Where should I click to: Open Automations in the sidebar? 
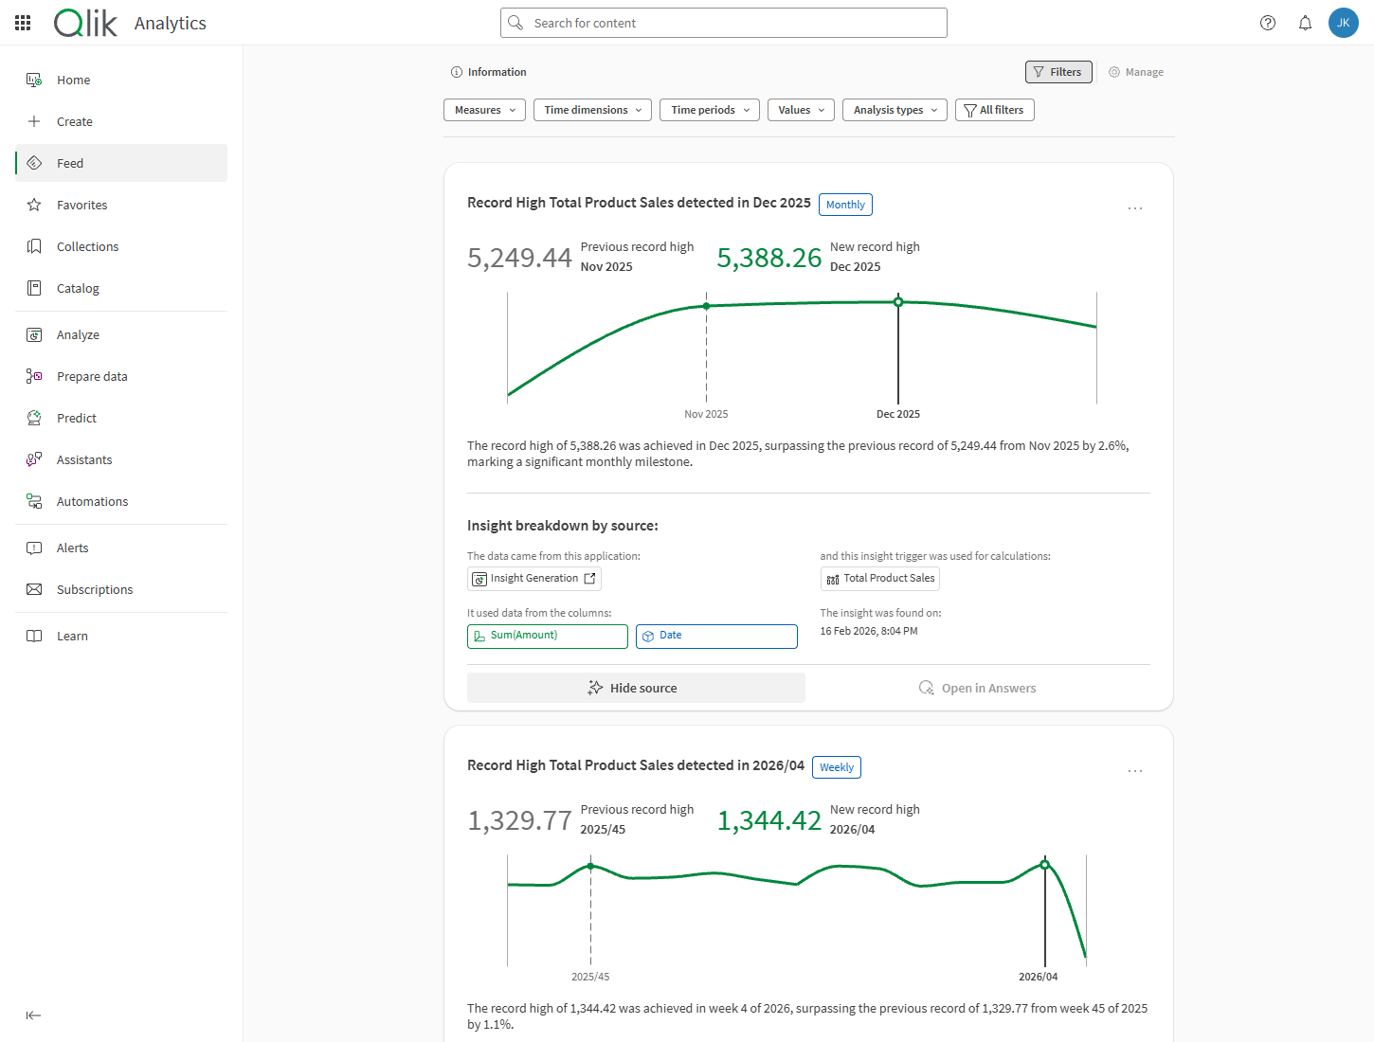pyautogui.click(x=92, y=501)
